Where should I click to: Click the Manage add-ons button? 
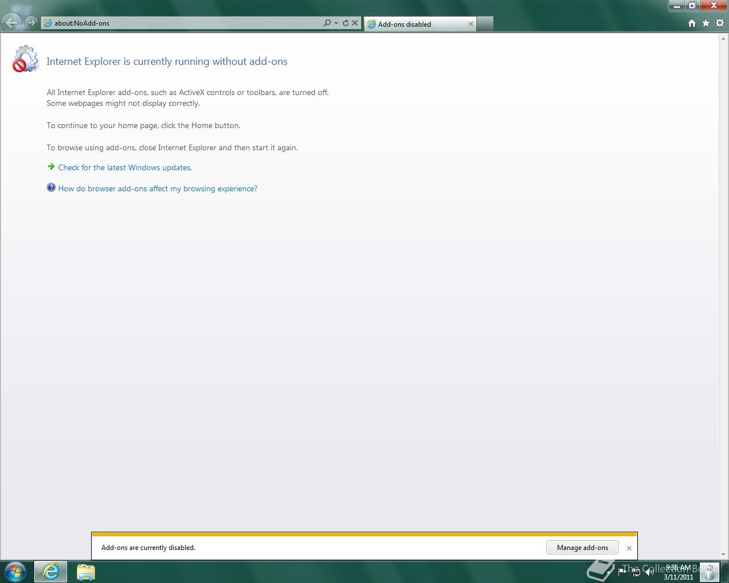click(x=583, y=548)
